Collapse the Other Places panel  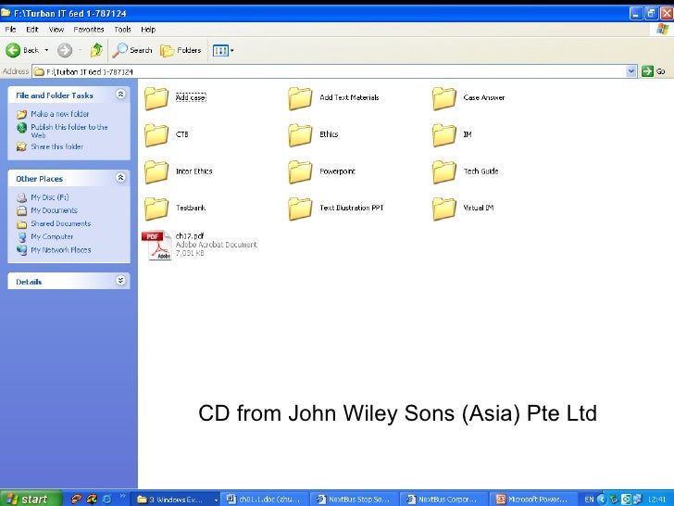(120, 177)
